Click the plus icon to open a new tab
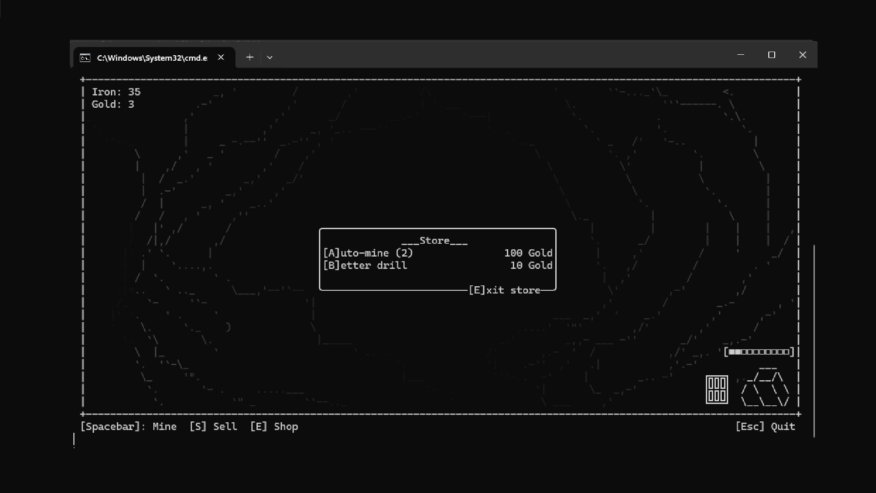 (250, 57)
